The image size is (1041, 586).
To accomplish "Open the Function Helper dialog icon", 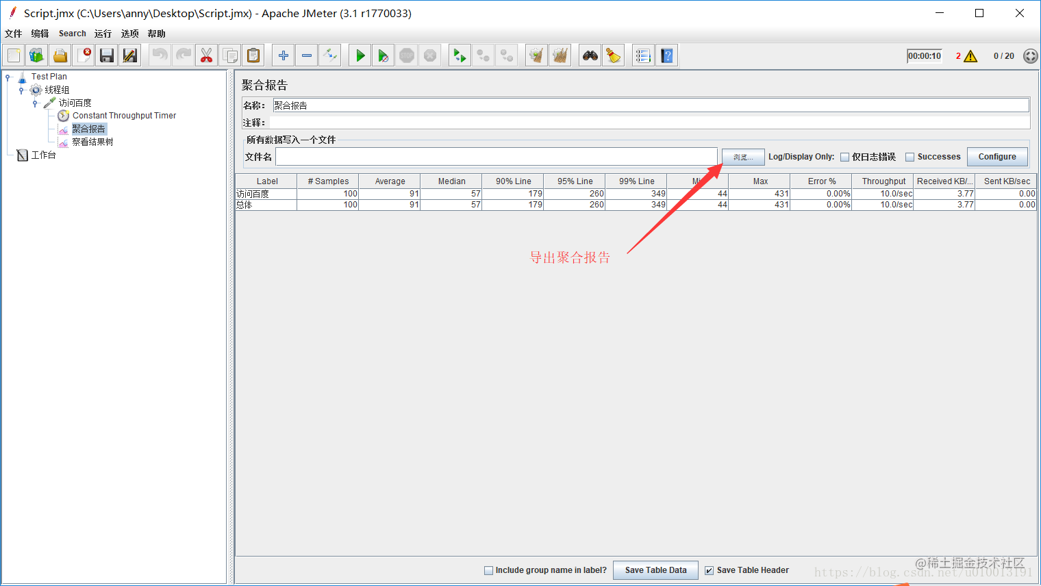I will (643, 55).
